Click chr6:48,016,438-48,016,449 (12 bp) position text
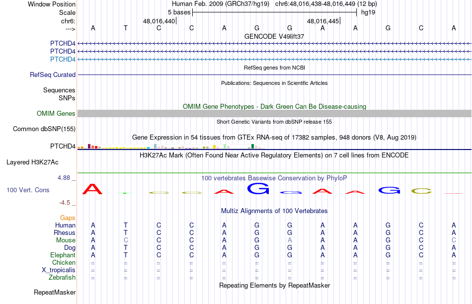 pyautogui.click(x=326, y=4)
